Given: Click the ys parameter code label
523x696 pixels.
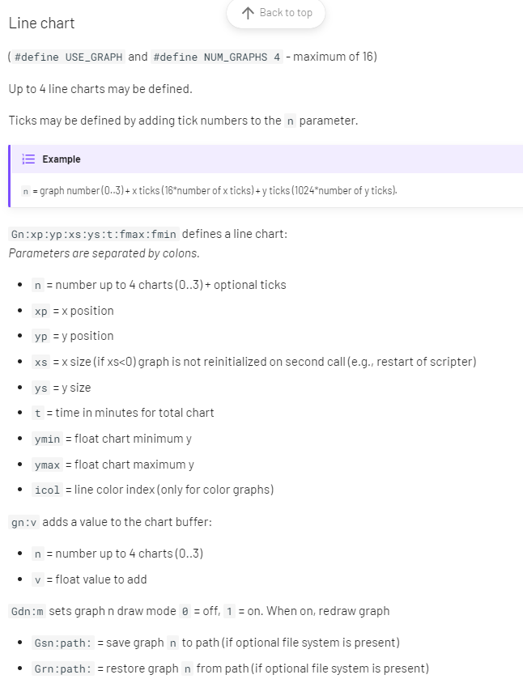Looking at the screenshot, I should click(41, 388).
